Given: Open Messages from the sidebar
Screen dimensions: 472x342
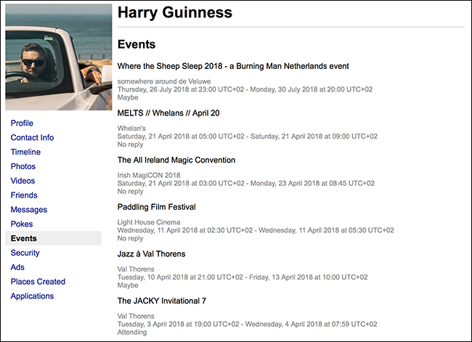Looking at the screenshot, I should [29, 210].
